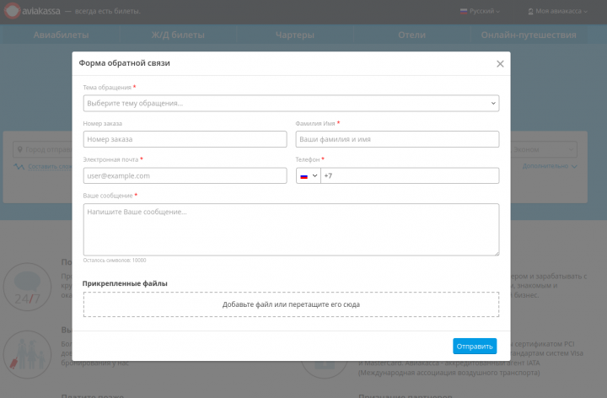Click the 24/7 support icon
Viewport: 607px width, 398px height.
[x=28, y=288]
